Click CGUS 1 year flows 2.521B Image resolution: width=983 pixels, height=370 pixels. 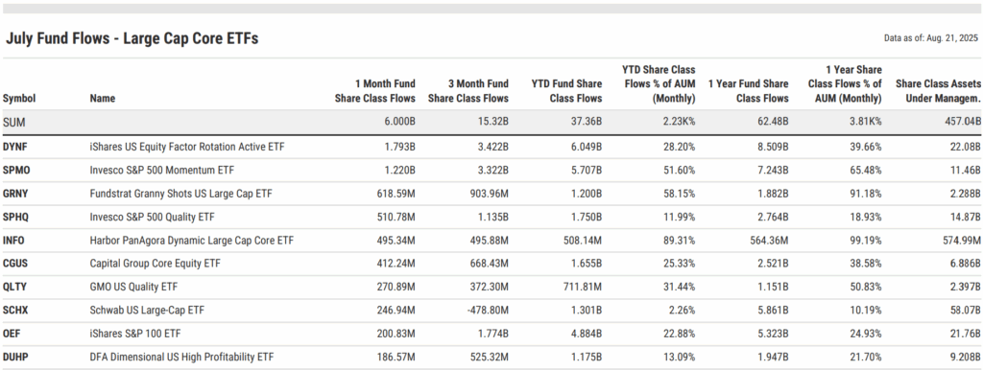click(x=774, y=264)
